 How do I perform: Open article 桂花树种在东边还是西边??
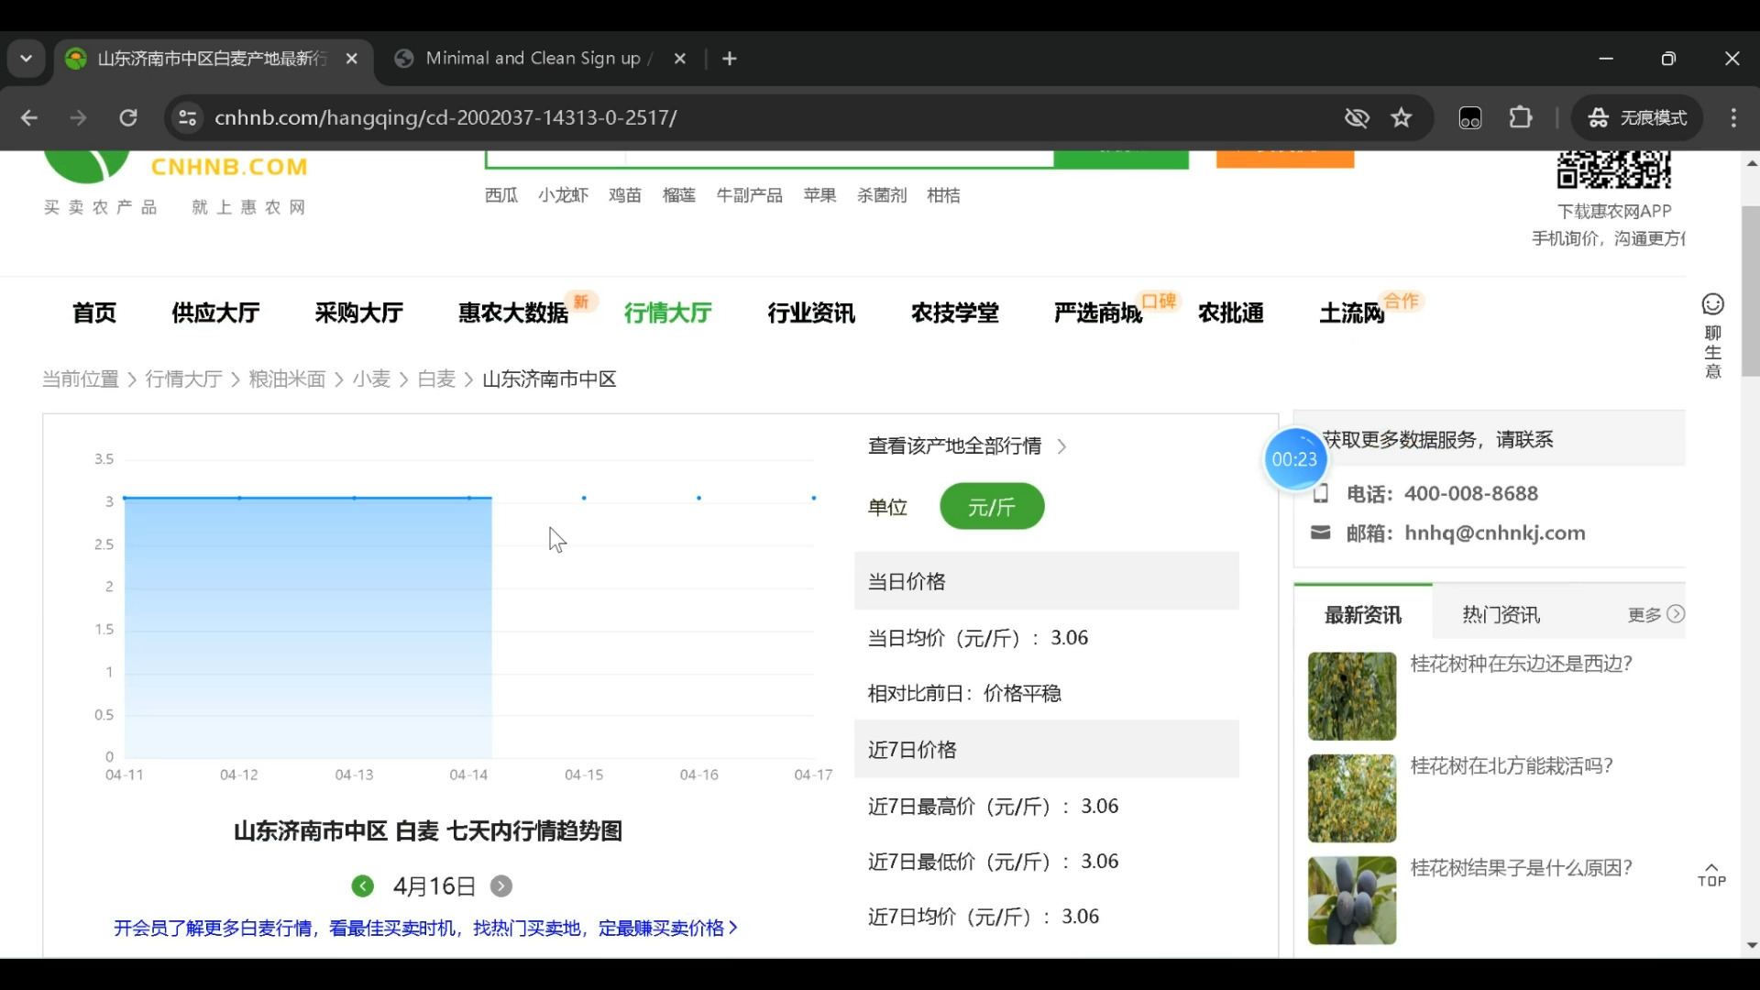[x=1522, y=664]
